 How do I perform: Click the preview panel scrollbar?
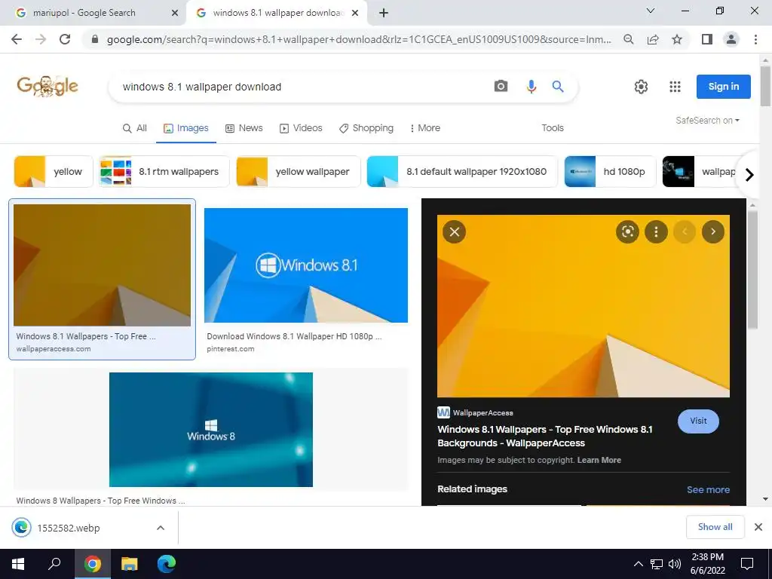coord(752,268)
